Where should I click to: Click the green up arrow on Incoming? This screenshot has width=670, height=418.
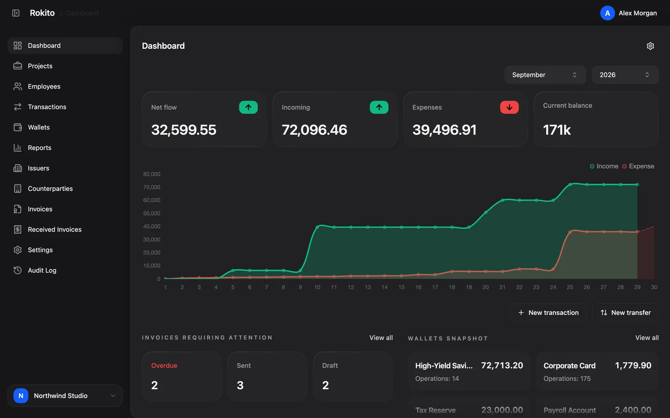pos(379,107)
